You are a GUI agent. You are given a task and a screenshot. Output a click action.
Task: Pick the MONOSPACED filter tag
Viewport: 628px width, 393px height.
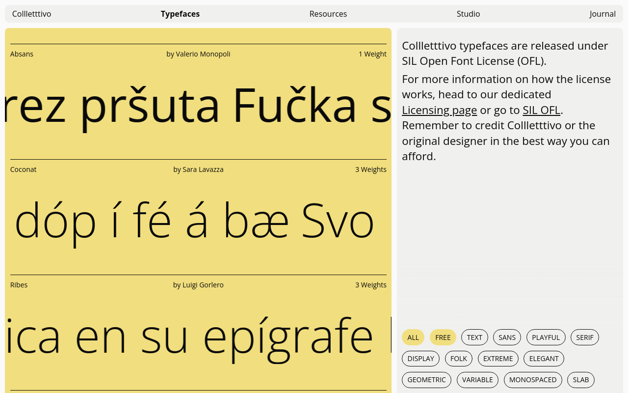pyautogui.click(x=533, y=380)
